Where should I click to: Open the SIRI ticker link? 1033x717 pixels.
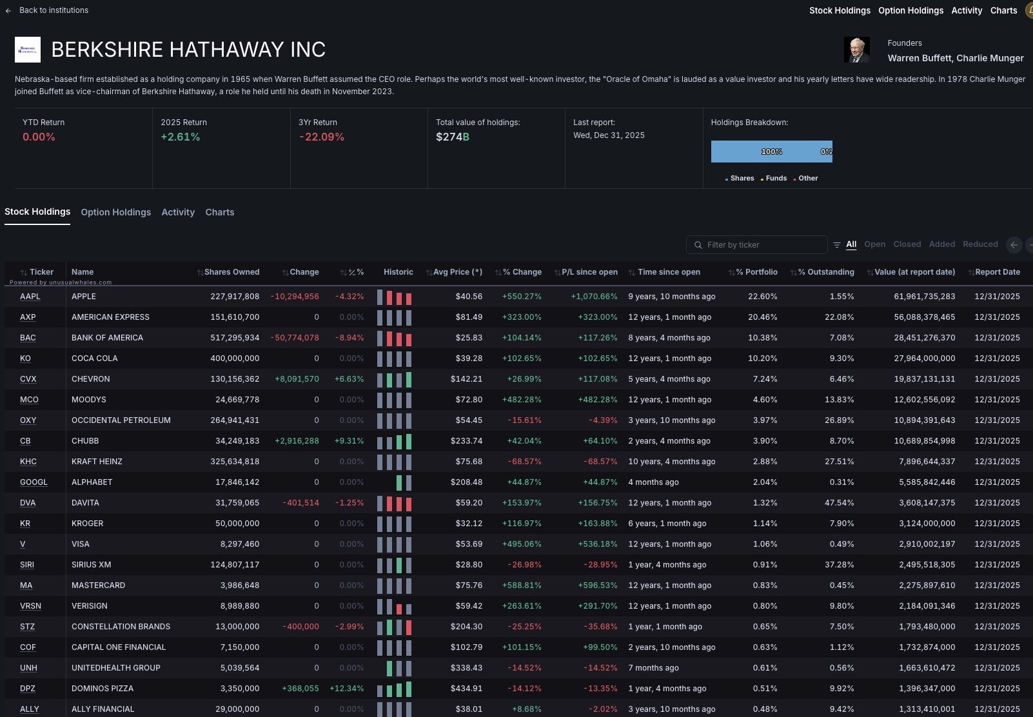coord(27,565)
